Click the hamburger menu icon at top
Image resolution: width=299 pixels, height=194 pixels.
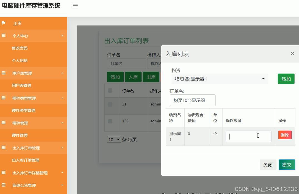pos(75,6)
